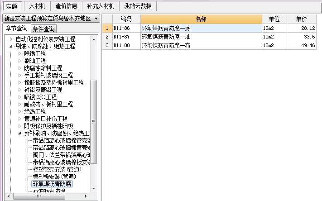Click the tree scroll down arrow
The image size is (322, 201).
click(94, 188)
